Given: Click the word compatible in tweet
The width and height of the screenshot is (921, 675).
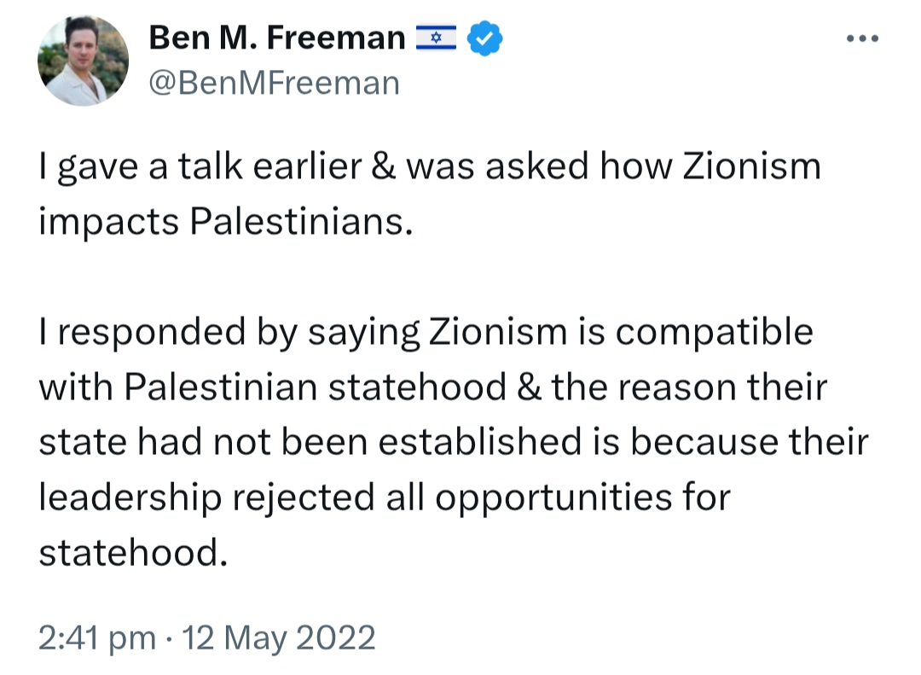Looking at the screenshot, I should (714, 333).
